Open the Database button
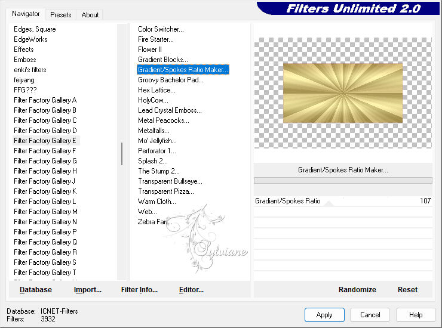The image size is (442, 328). click(36, 290)
